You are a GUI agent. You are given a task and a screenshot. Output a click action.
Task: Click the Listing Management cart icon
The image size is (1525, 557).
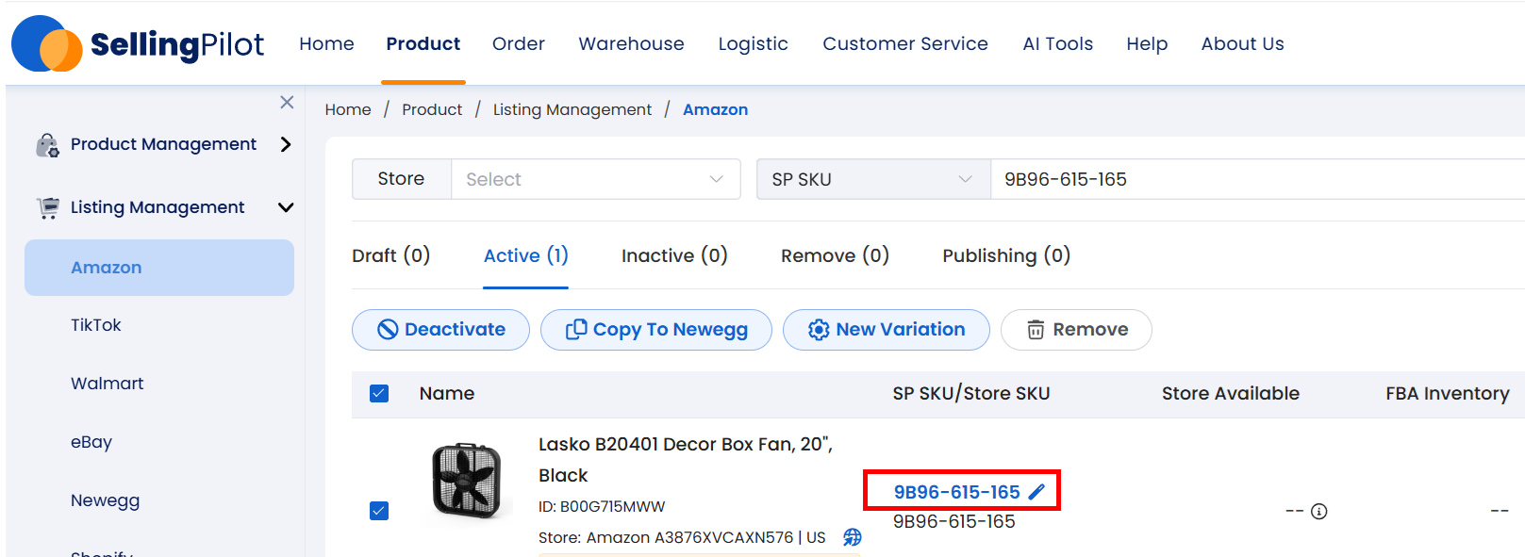coord(47,207)
